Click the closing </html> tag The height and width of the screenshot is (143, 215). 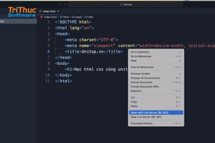63,81
